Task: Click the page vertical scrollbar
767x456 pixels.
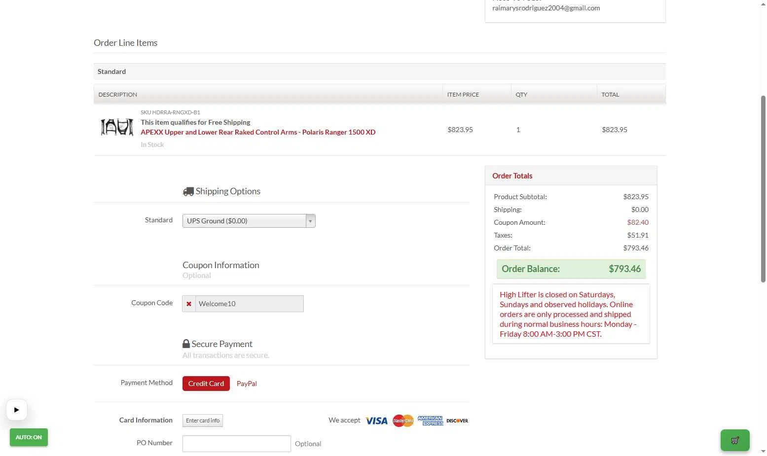Action: pos(763,189)
